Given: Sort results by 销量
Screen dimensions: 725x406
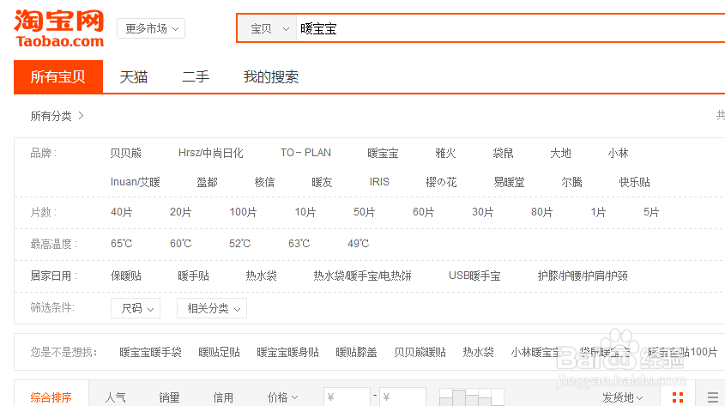Looking at the screenshot, I should [169, 397].
